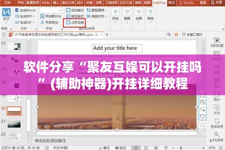Switch to 格式 ribbon tab
Image resolution: width=225 pixels, height=150 pixels.
(x=171, y=3)
